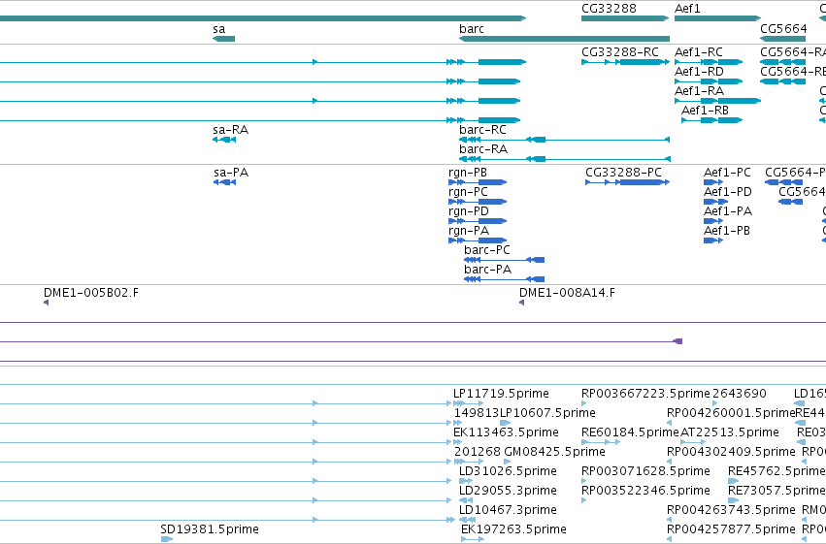Viewport: 826px width, 544px height.
Task: Select RP004260001.5prime feature
Action: tap(669, 423)
